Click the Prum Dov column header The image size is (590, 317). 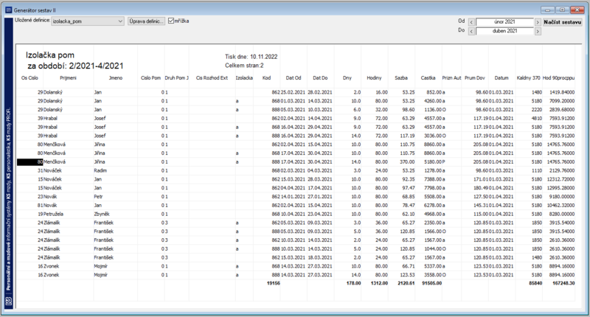point(474,78)
